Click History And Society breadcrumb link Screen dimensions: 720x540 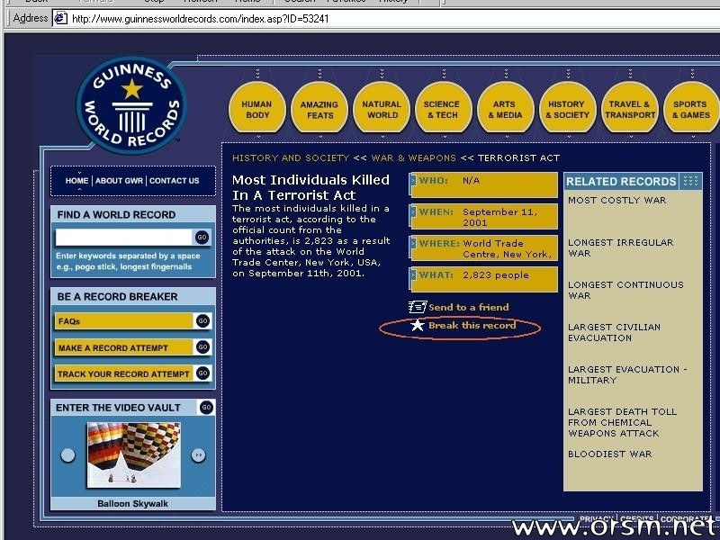click(x=291, y=158)
